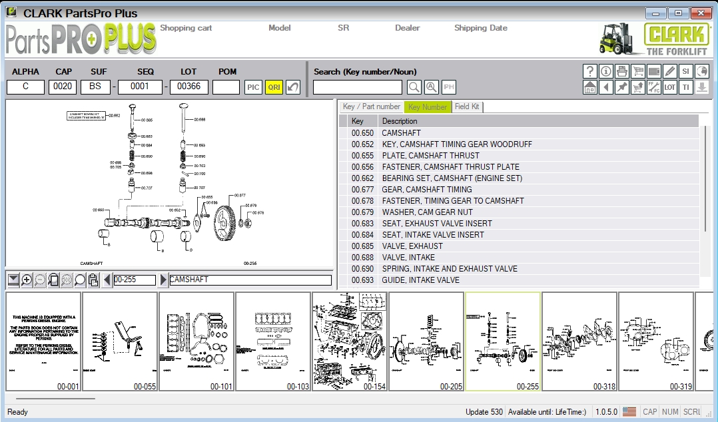Click the Home house icon
The width and height of the screenshot is (718, 422).
pyautogui.click(x=589, y=87)
